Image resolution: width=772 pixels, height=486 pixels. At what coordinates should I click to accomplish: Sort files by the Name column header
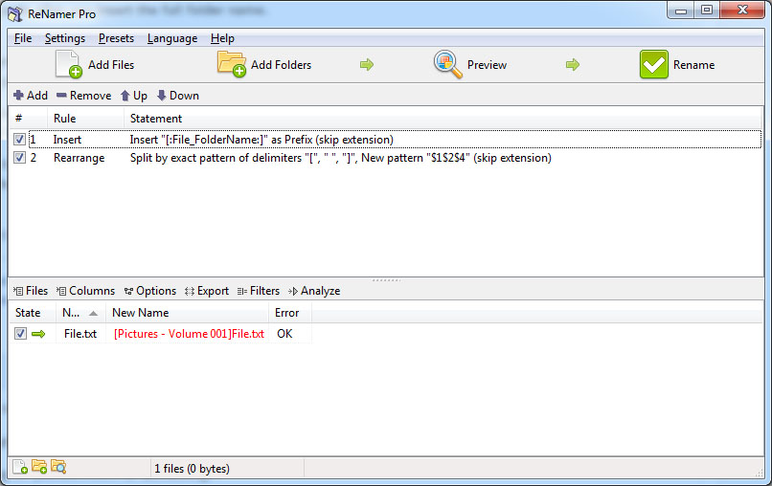[x=80, y=313]
